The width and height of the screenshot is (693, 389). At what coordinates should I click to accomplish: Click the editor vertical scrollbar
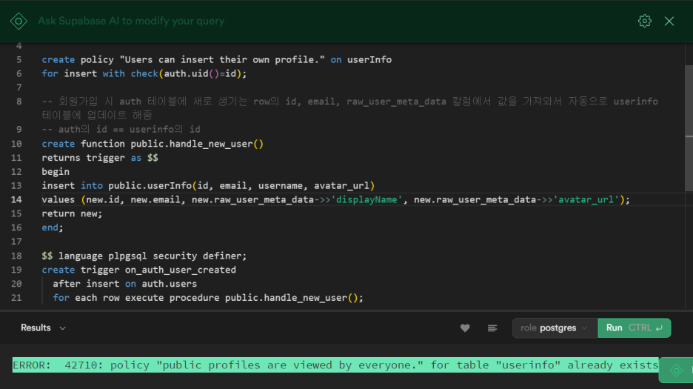point(689,128)
